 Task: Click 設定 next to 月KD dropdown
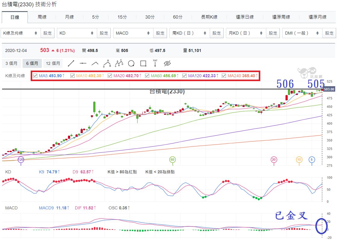point(273,33)
